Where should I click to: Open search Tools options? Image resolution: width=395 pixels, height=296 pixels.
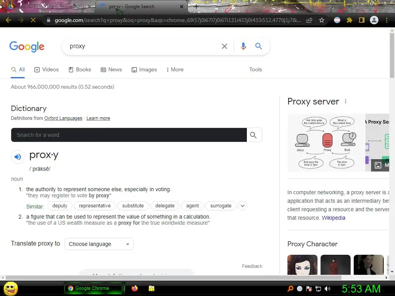pyautogui.click(x=255, y=69)
